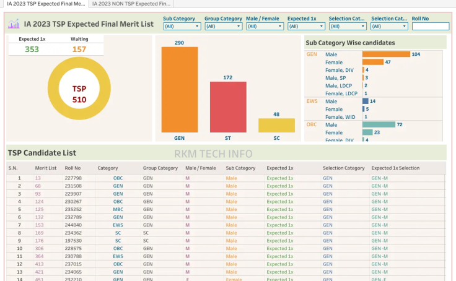Expand the Male / Female filter dropdown
The image size is (456, 281).
click(265, 27)
